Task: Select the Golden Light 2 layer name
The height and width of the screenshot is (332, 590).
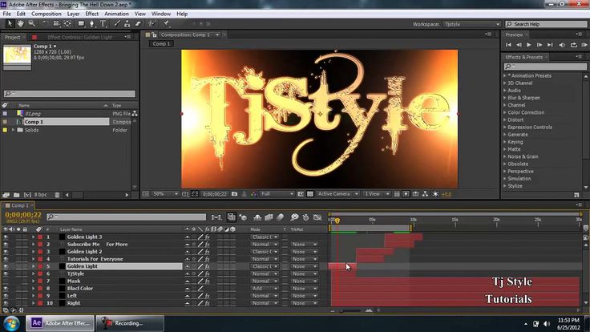Action: tap(84, 252)
